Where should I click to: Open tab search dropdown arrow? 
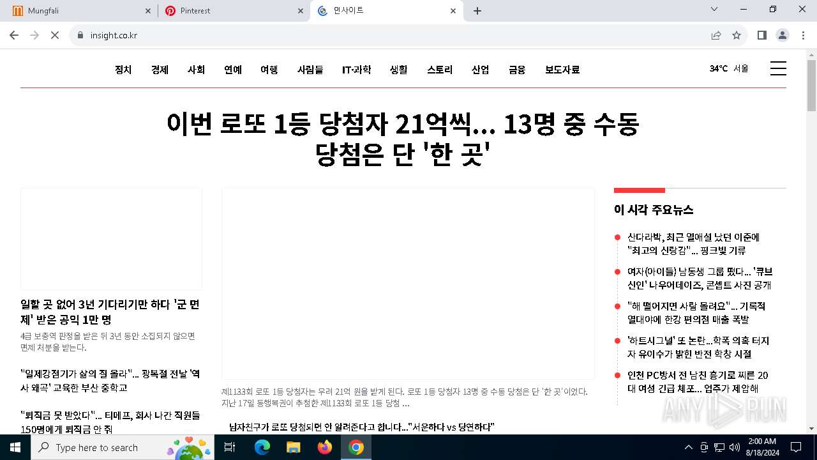click(715, 10)
